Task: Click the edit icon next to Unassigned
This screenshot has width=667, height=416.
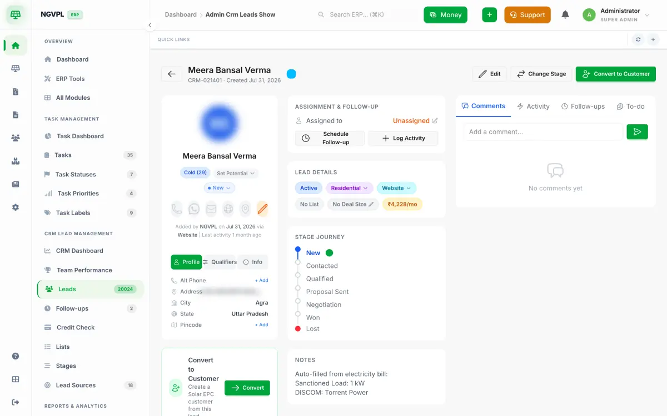Action: point(435,121)
